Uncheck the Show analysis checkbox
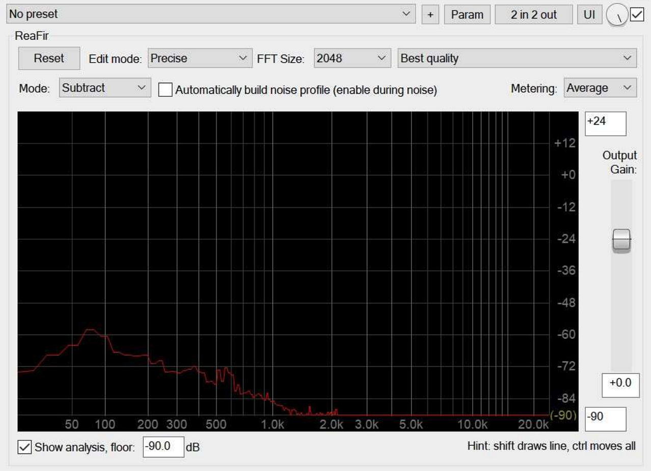Image resolution: width=651 pixels, height=471 pixels. (24, 448)
